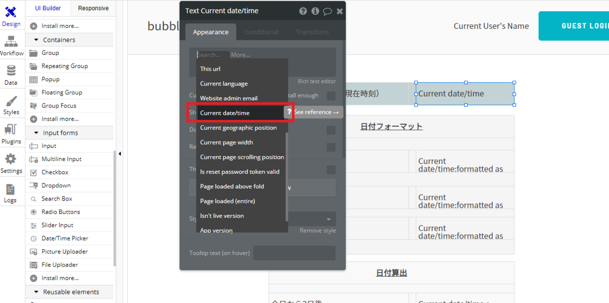Select the Slider Input element
Screen dimensions: 609x303
click(70, 225)
